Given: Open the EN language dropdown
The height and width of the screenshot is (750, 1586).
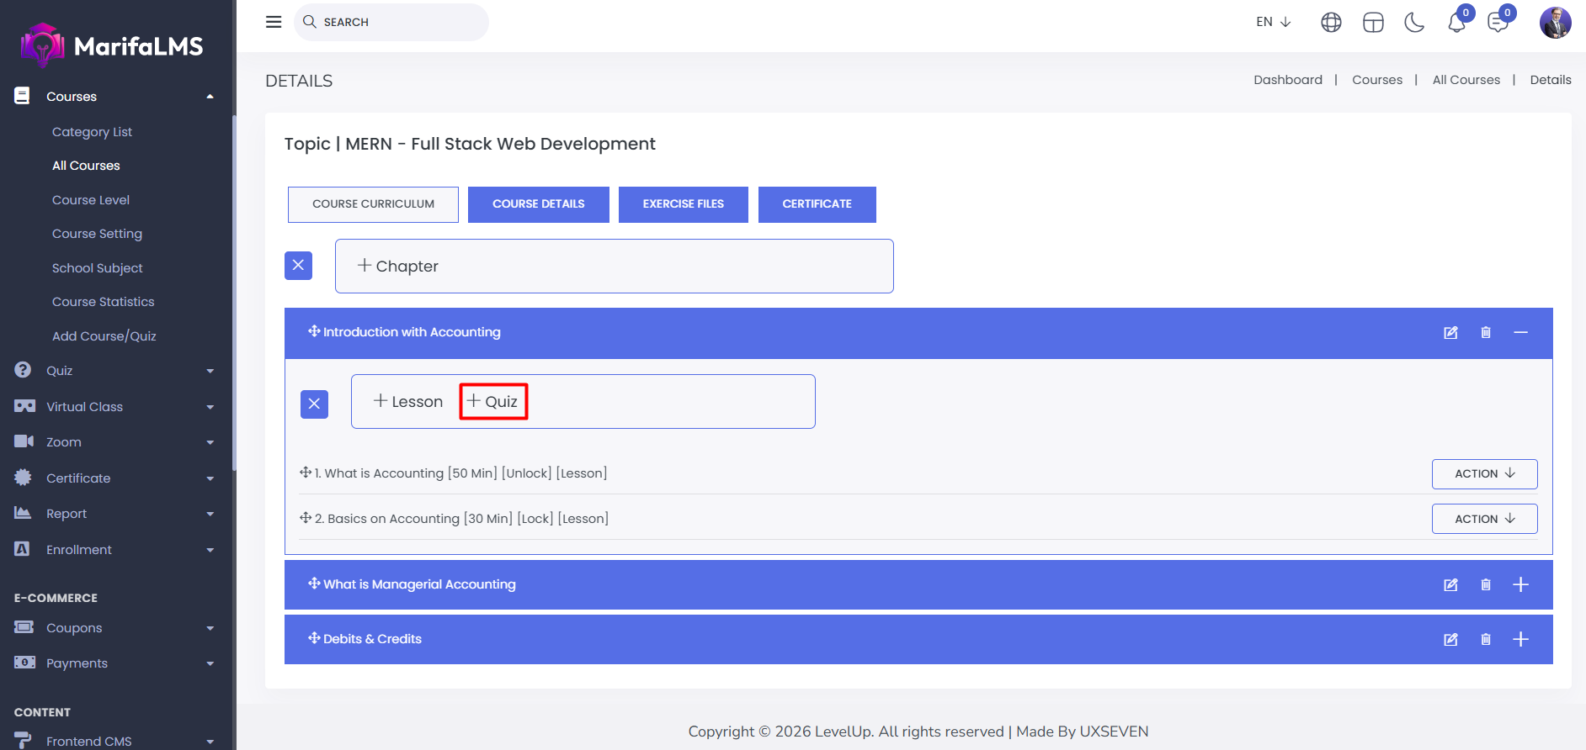Looking at the screenshot, I should (x=1273, y=22).
